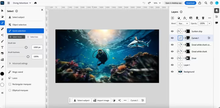
Task: Click the share export icon in header
Action: [x=200, y=3]
